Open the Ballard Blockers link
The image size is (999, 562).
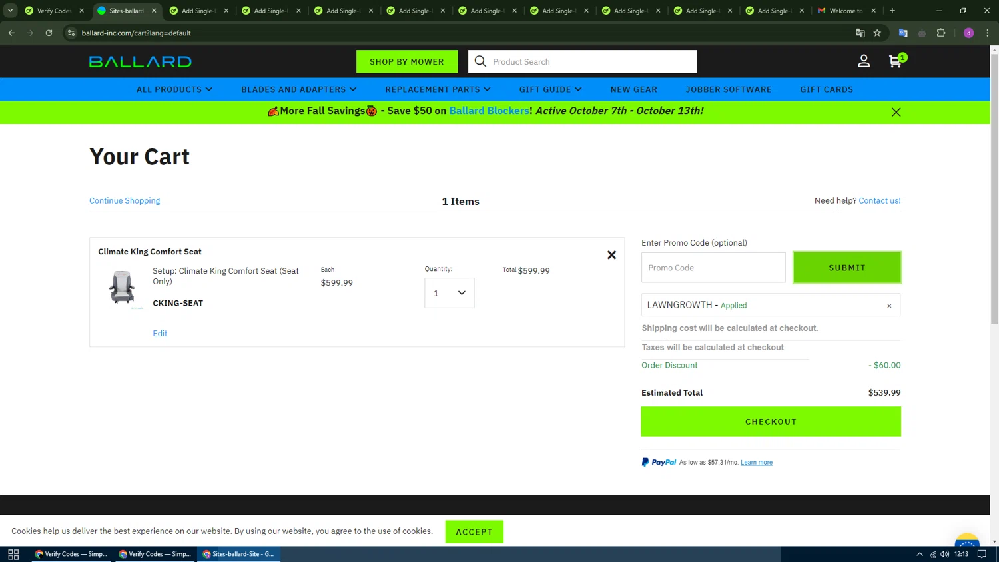click(x=489, y=111)
